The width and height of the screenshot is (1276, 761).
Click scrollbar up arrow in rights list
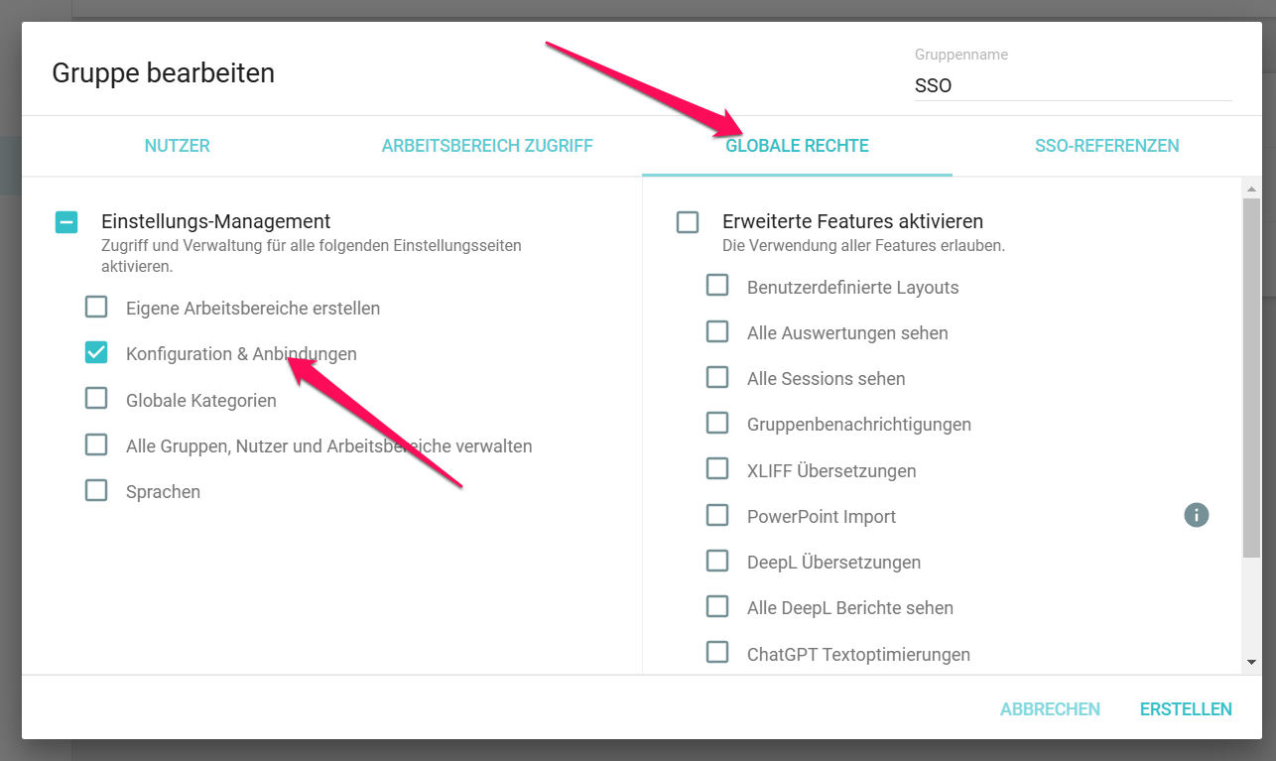[x=1251, y=189]
